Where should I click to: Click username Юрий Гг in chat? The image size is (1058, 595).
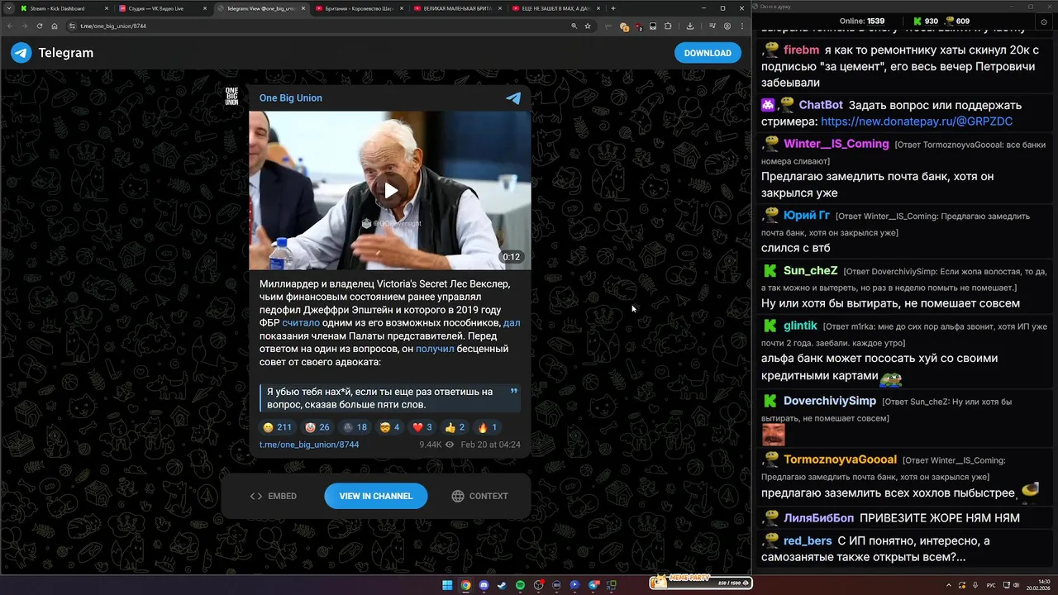pyautogui.click(x=807, y=215)
